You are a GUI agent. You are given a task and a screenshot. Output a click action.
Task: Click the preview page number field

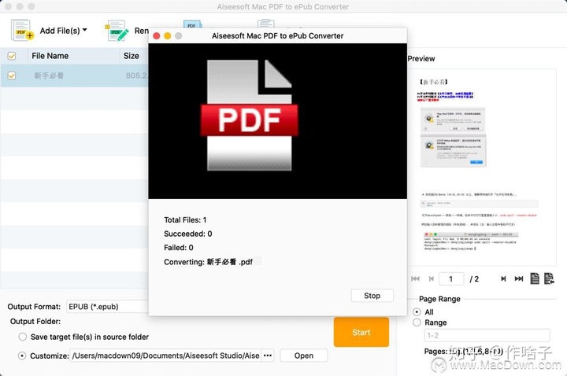451,278
